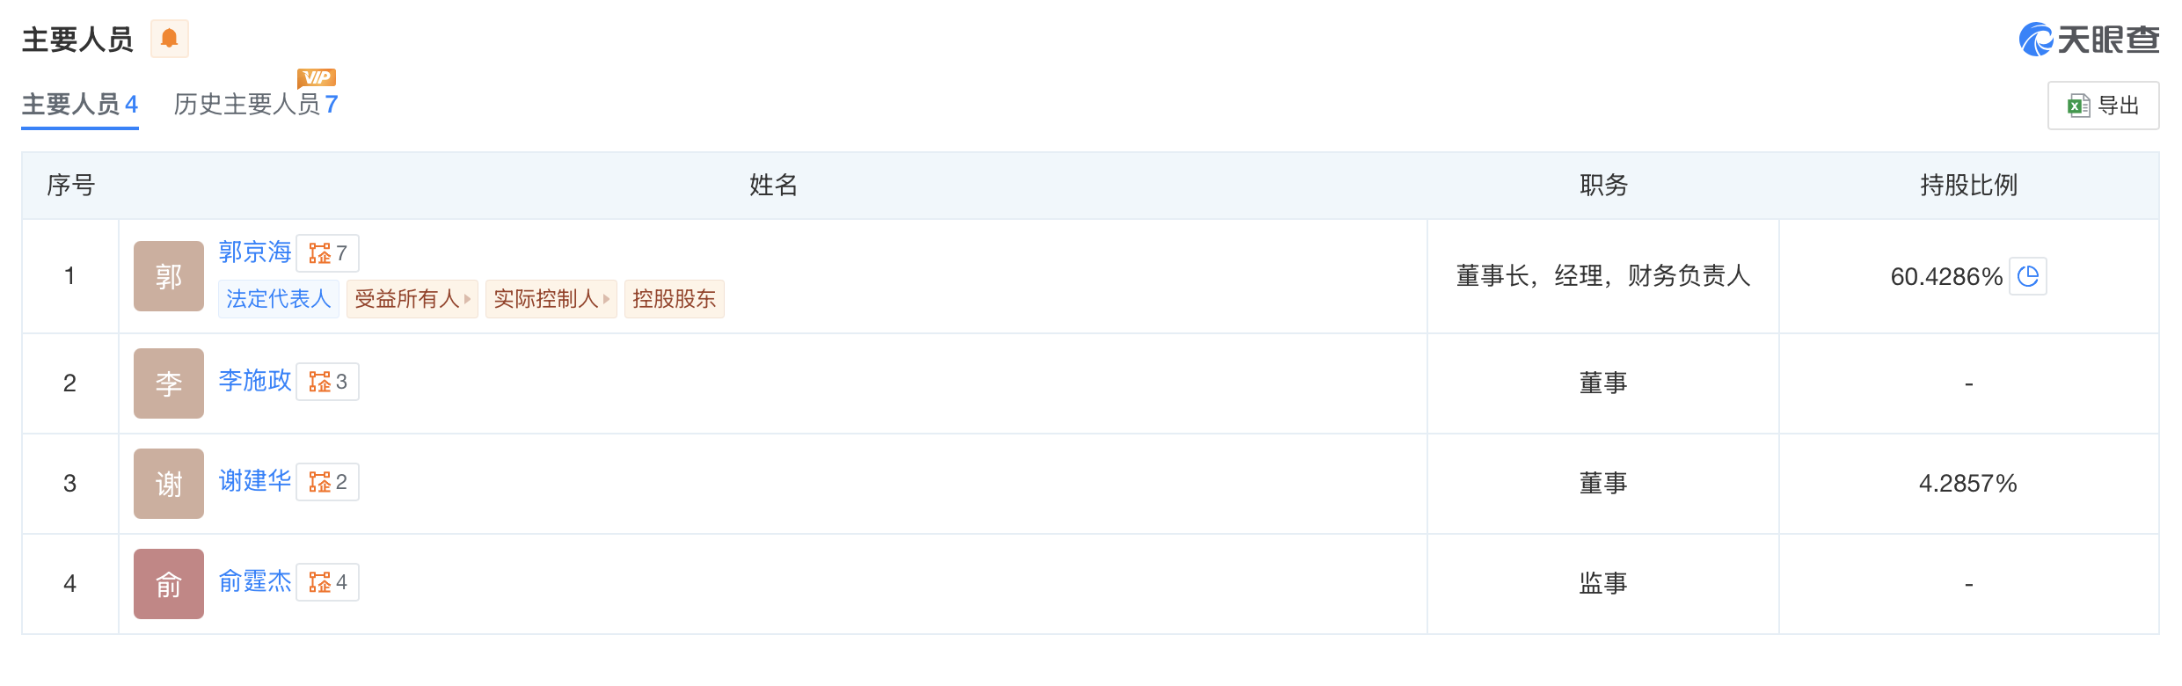View shareholding pie chart icon beside 60.4286%

tap(2028, 276)
